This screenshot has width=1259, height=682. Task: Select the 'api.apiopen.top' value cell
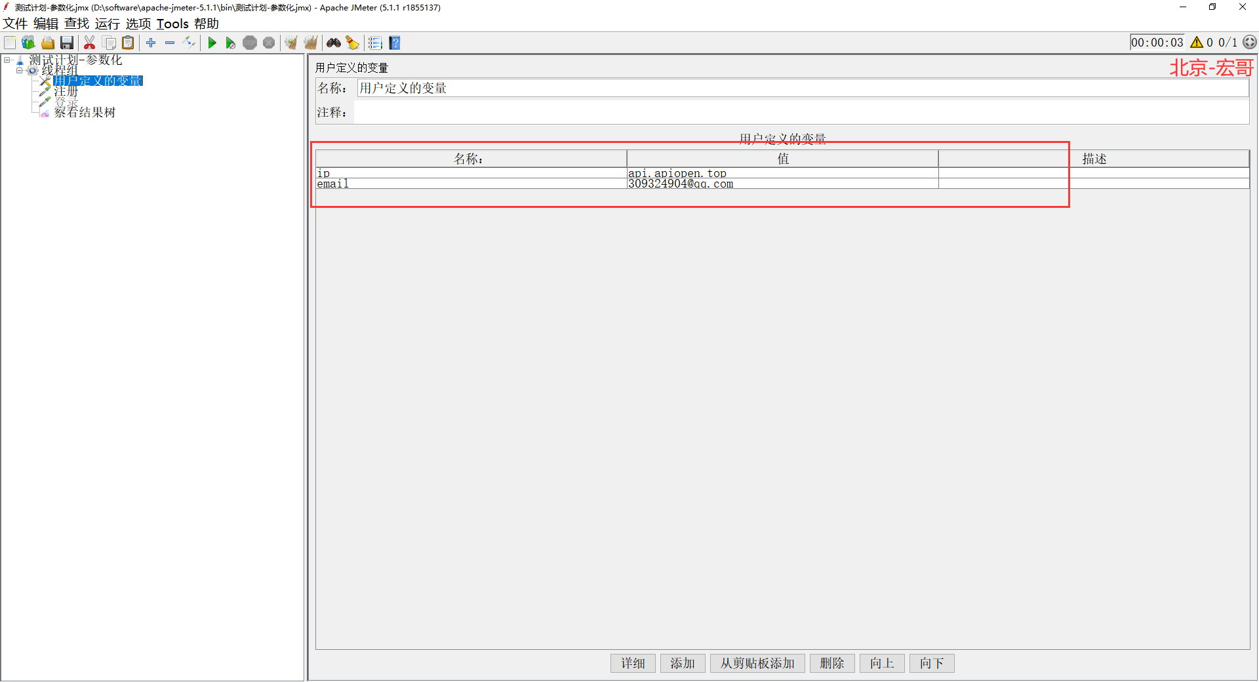(x=782, y=173)
